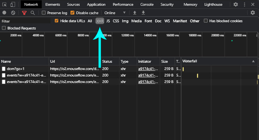Open the Security tab
The width and height of the screenshot is (259, 140).
point(167,5)
